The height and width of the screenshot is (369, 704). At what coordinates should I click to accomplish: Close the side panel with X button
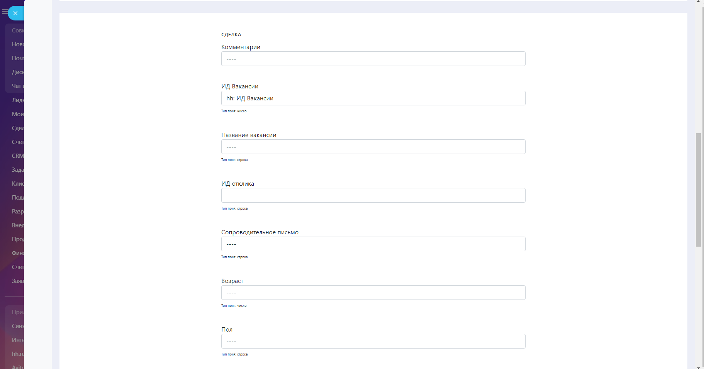click(15, 13)
